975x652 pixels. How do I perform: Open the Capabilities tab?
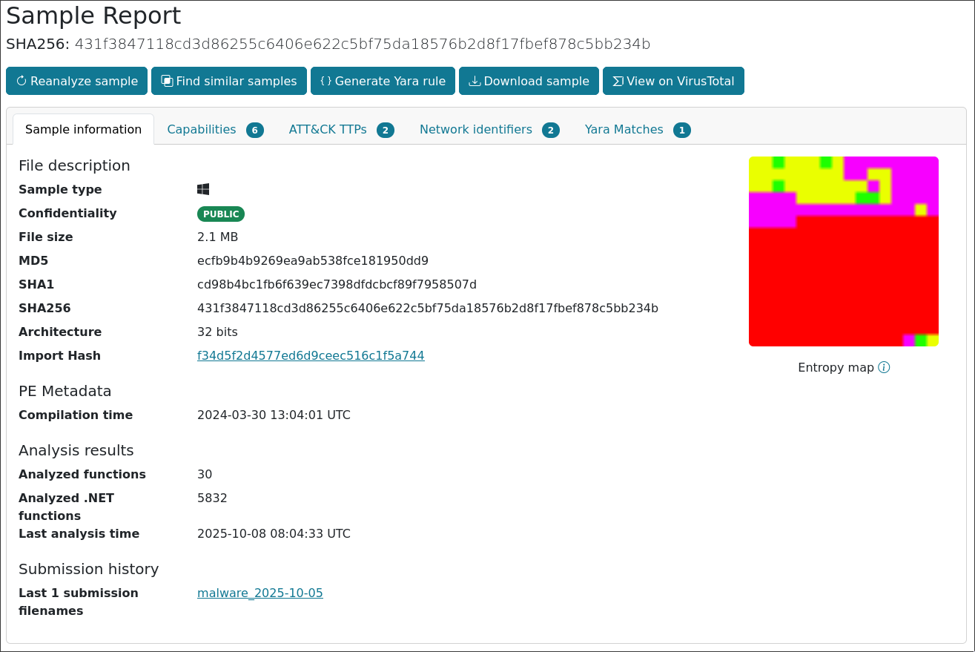tap(202, 129)
